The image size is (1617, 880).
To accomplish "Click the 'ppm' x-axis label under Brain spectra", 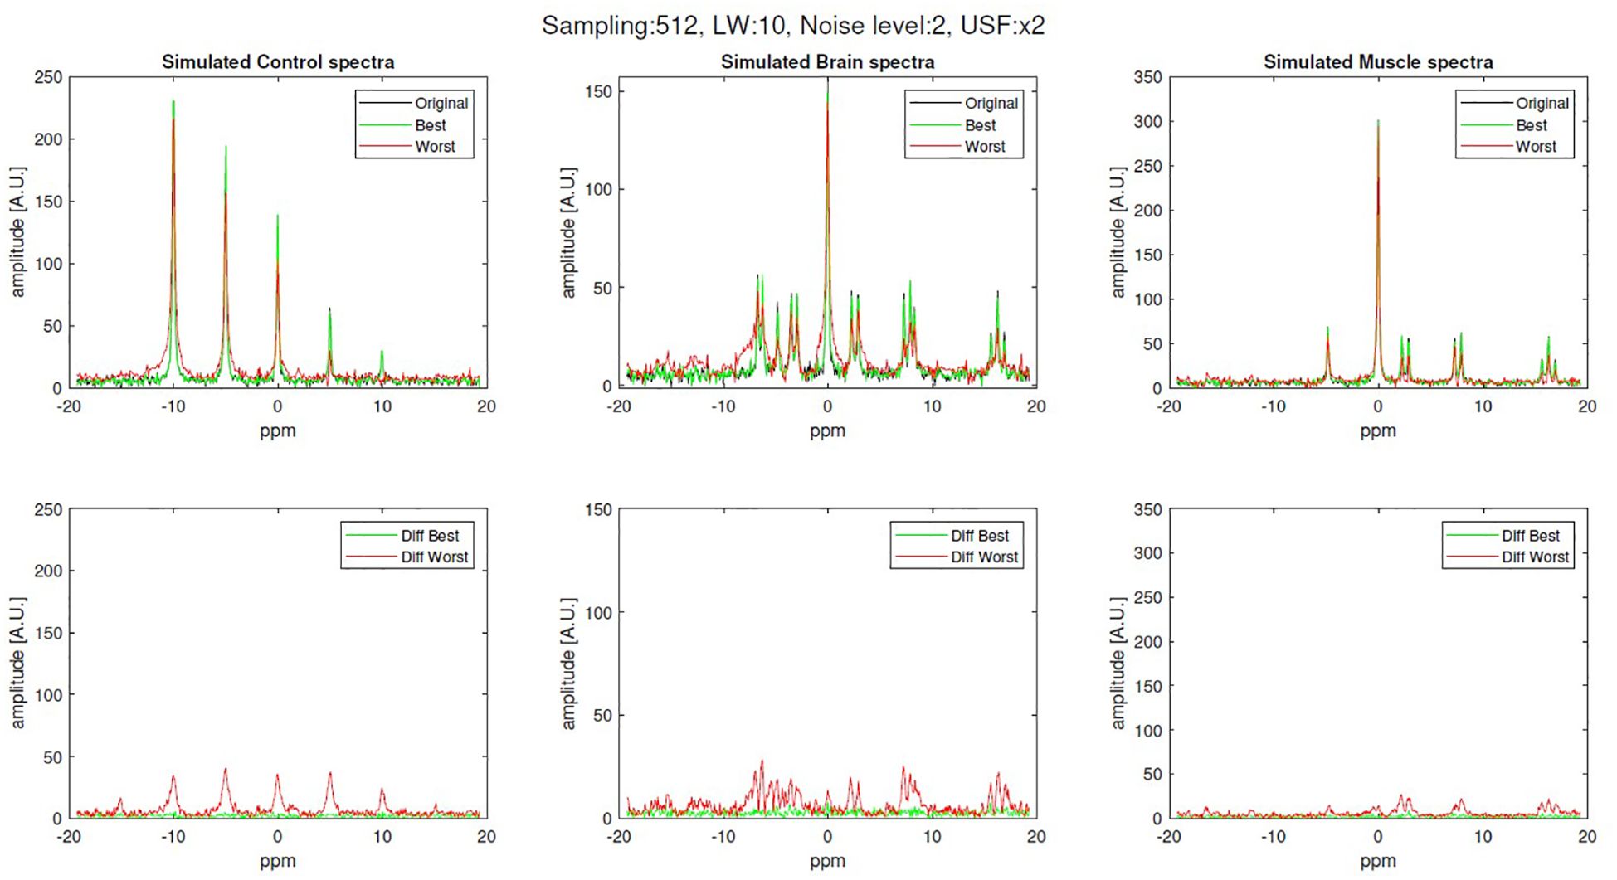I will pos(827,430).
